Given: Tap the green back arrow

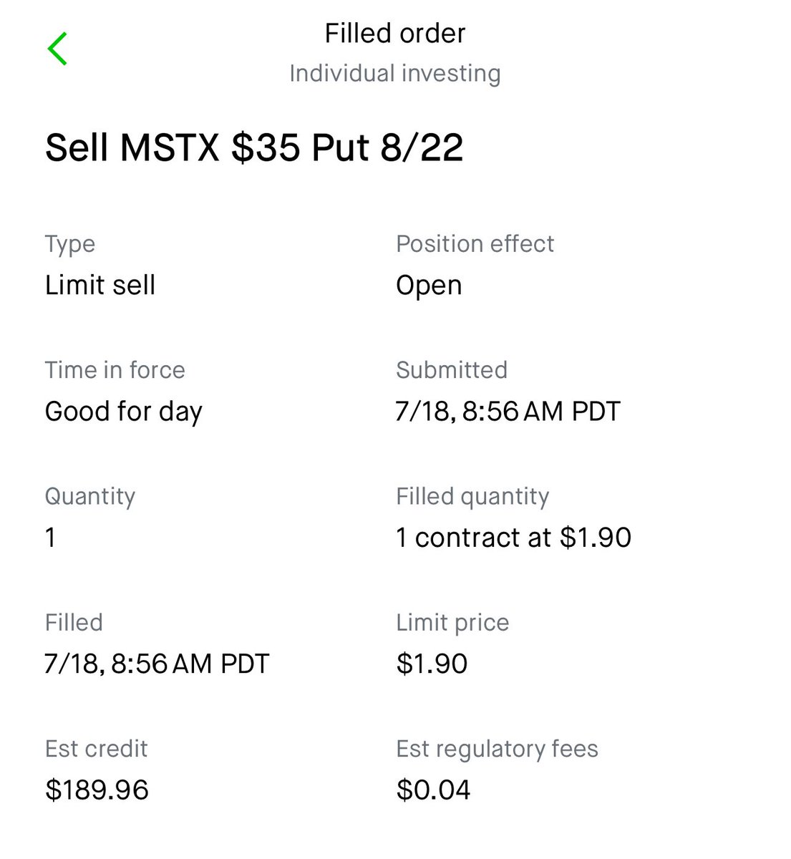Looking at the screenshot, I should tap(57, 49).
